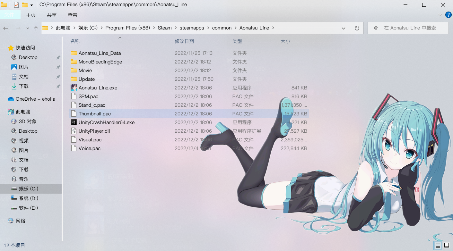
Task: Expand the recent locations dropdown arrow
Action: [x=28, y=28]
